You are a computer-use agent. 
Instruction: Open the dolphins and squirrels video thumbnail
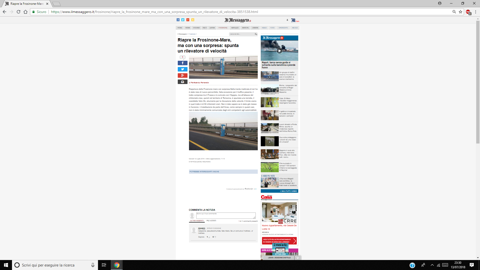(x=270, y=76)
